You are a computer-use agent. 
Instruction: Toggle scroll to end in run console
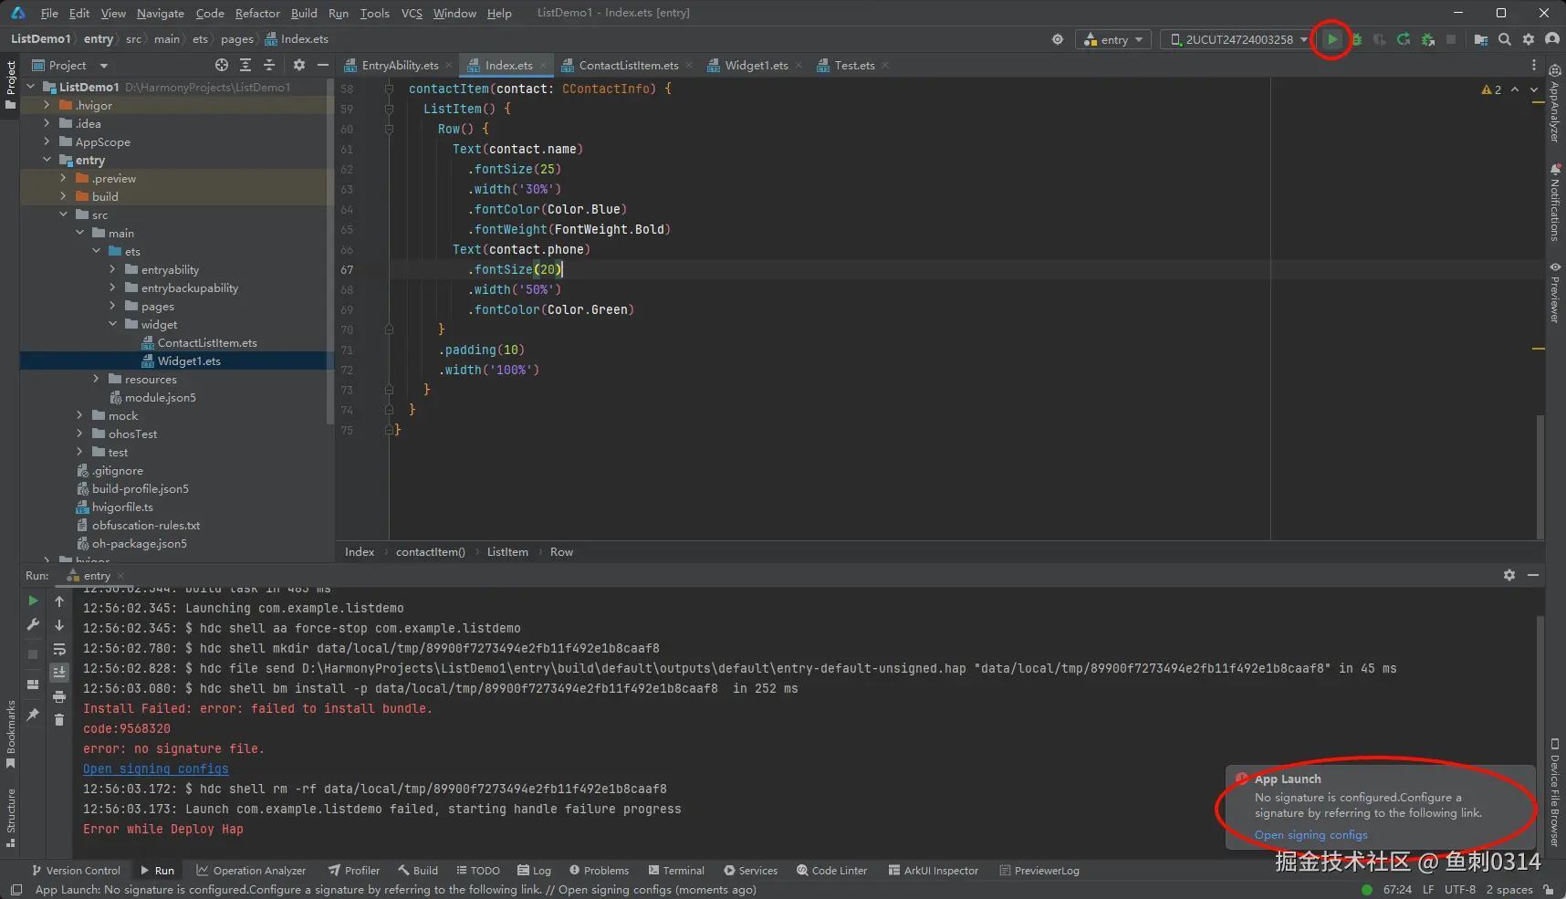tap(59, 673)
